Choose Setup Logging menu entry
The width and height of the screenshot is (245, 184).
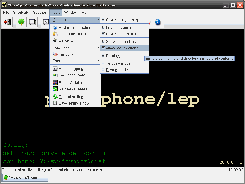[75, 68]
